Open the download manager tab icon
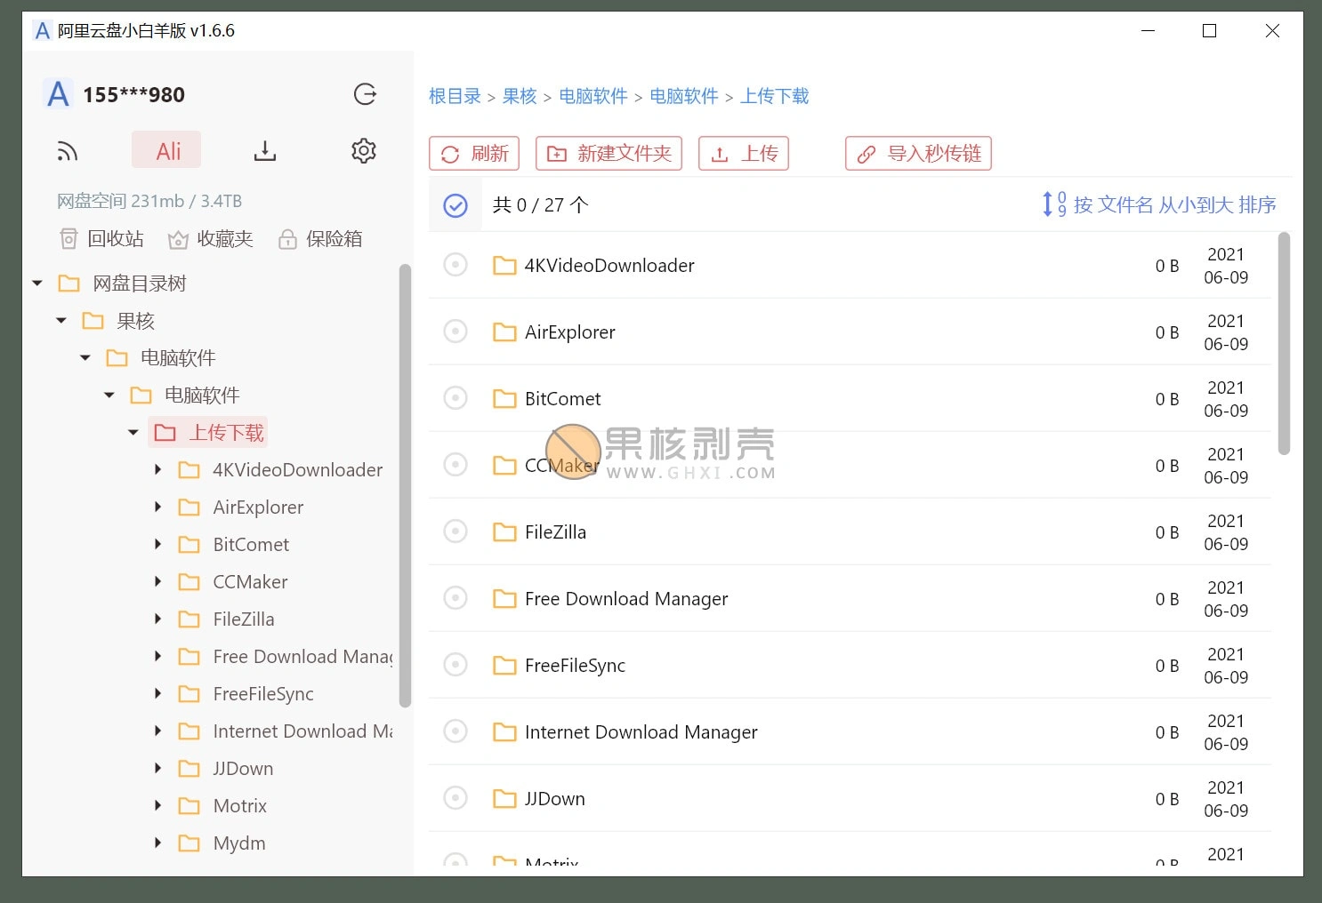This screenshot has height=903, width=1322. pos(265,151)
